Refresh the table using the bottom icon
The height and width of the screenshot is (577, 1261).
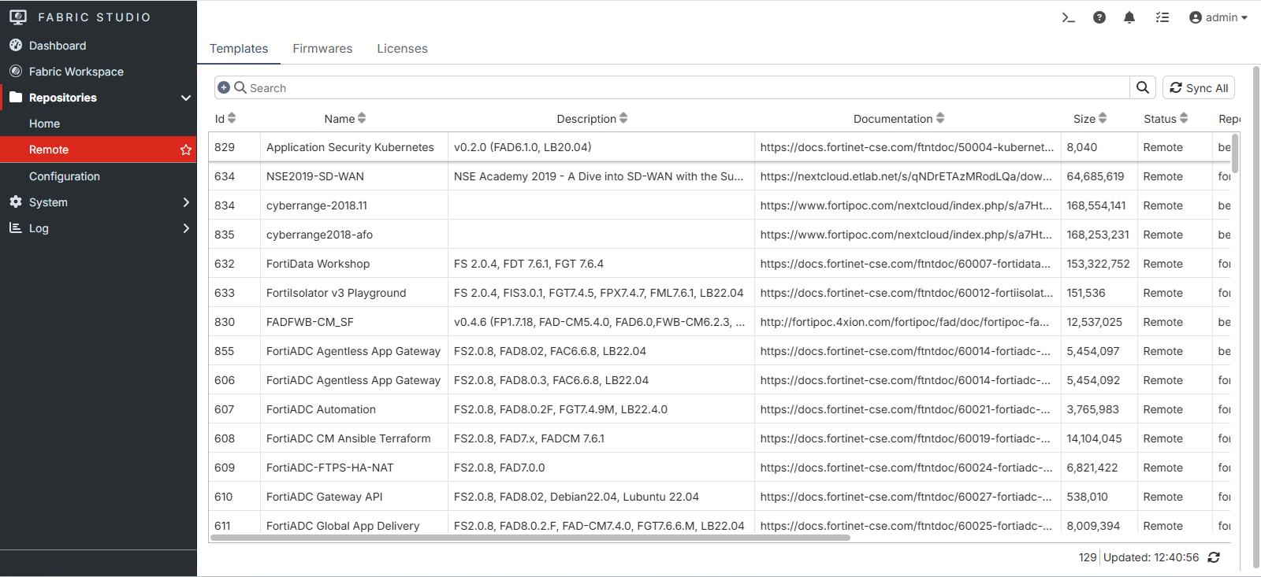tap(1214, 557)
